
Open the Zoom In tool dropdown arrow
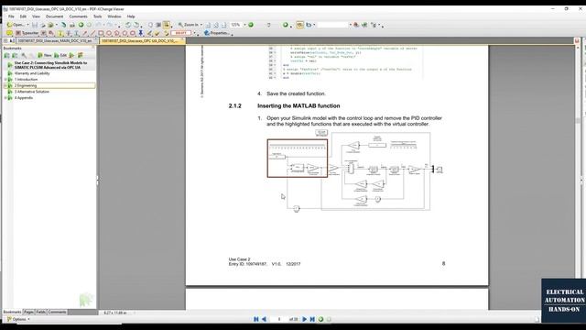point(201,25)
